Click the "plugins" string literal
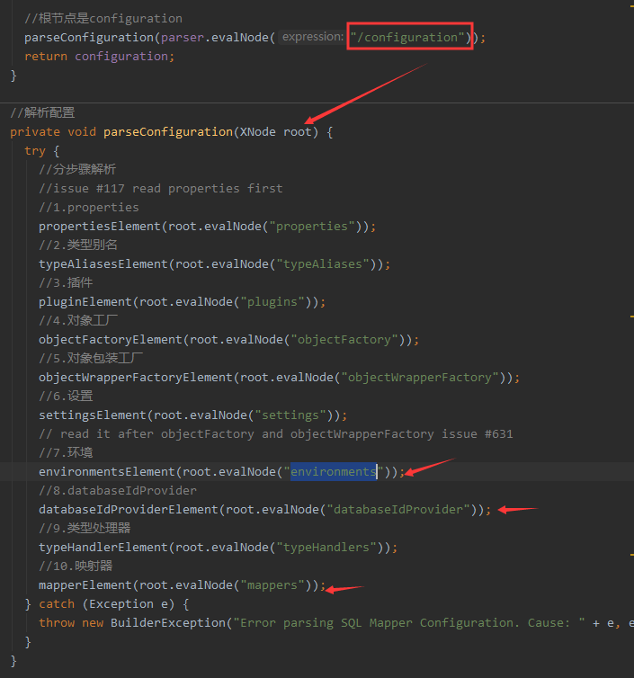 point(272,302)
